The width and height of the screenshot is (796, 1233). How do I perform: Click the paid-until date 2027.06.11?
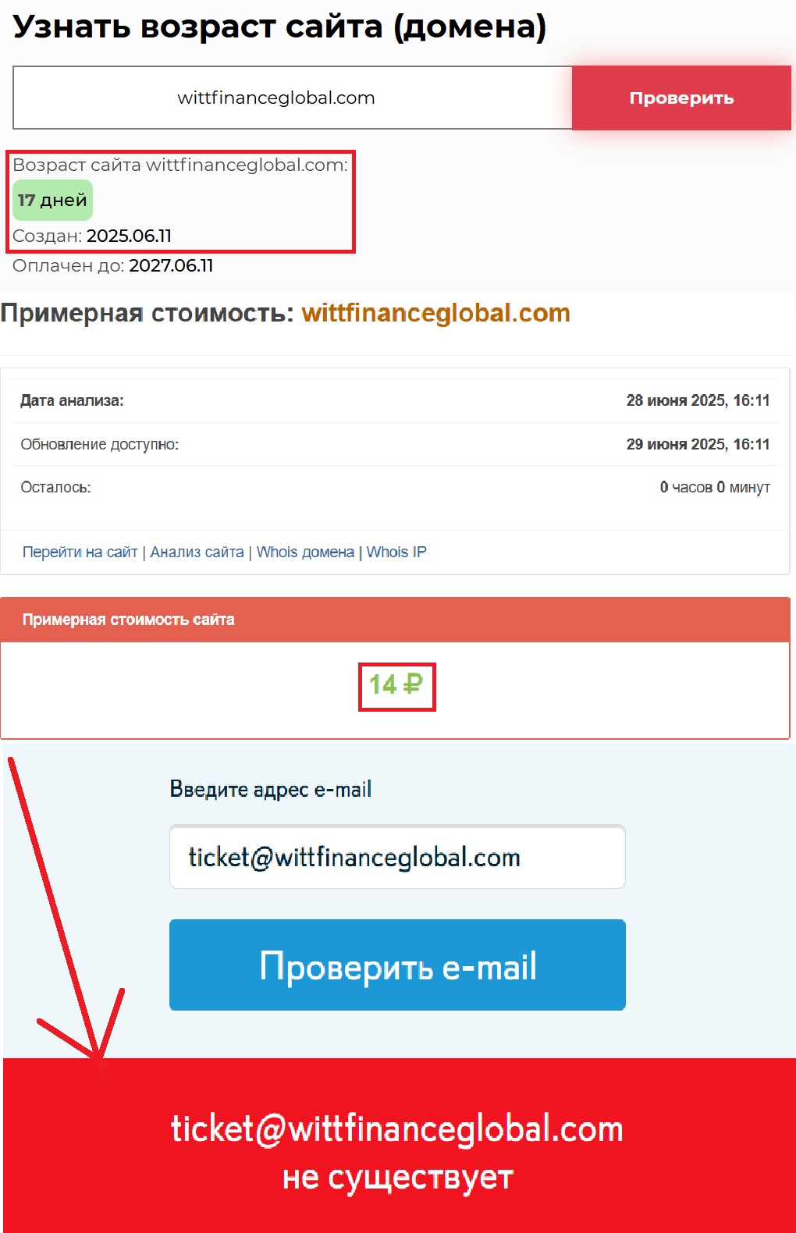tap(171, 265)
